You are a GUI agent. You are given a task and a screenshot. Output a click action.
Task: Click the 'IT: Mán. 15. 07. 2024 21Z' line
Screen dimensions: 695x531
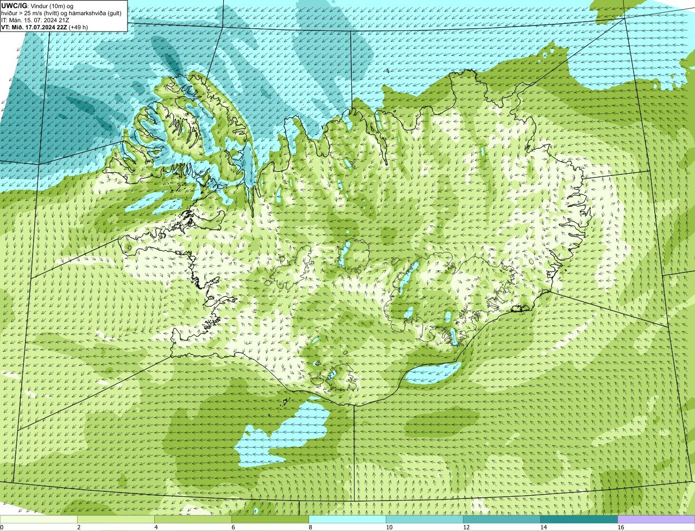pyautogui.click(x=35, y=20)
